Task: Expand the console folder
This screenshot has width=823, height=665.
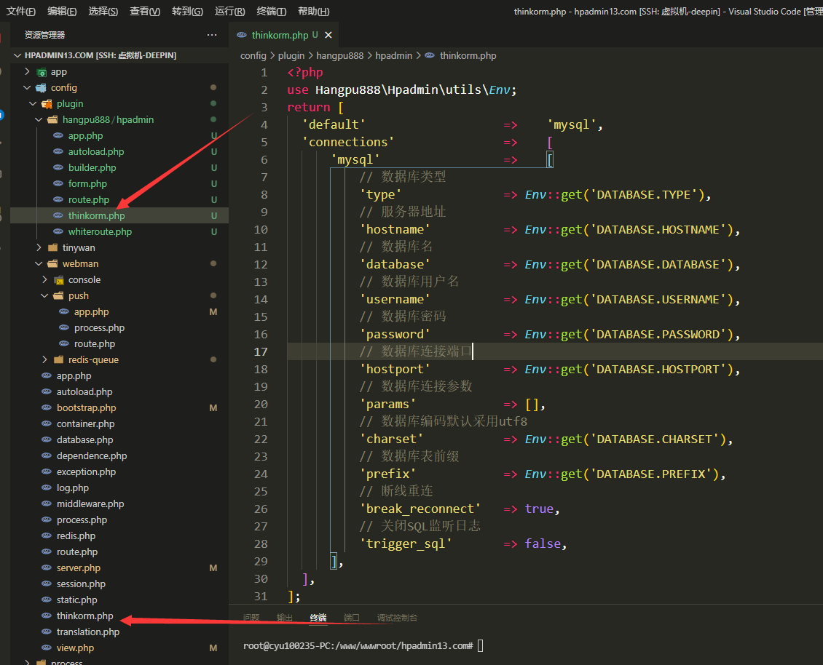Action: tap(44, 279)
